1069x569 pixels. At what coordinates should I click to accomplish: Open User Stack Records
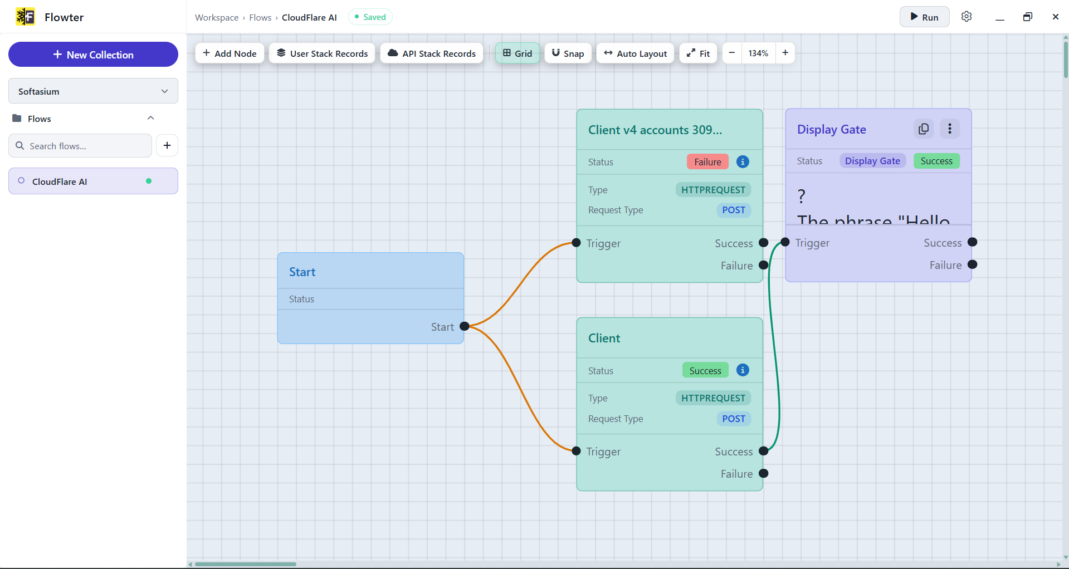pyautogui.click(x=322, y=53)
